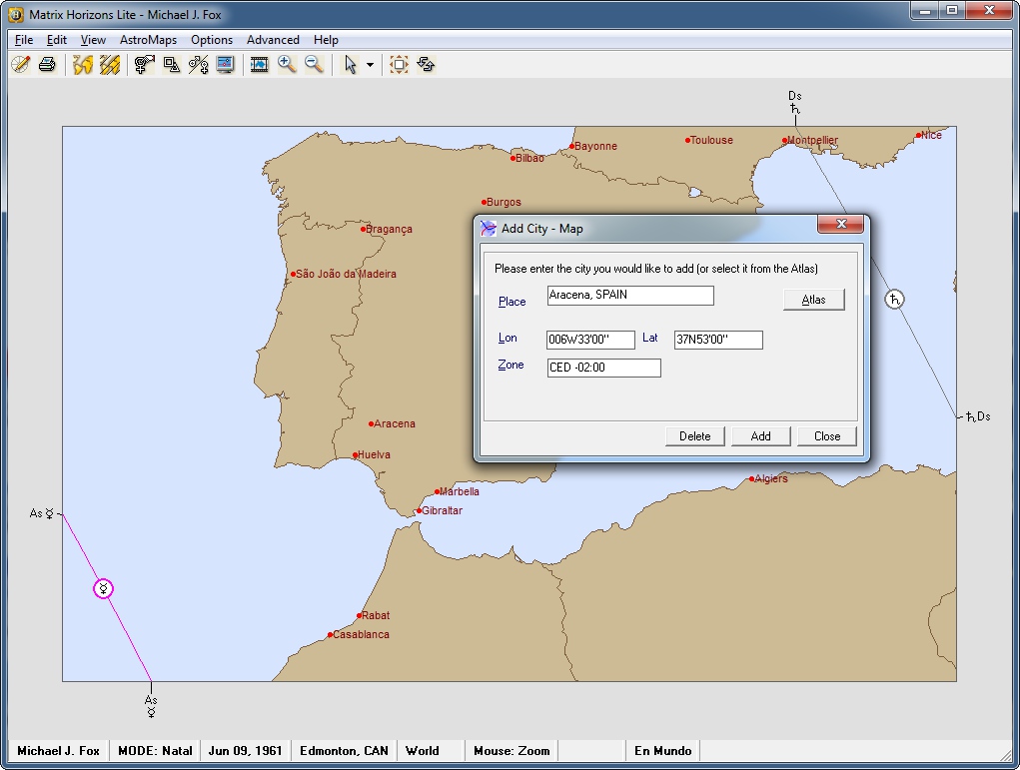The width and height of the screenshot is (1020, 770).
Task: Click the planet symbols with flag icon
Action: tap(145, 64)
